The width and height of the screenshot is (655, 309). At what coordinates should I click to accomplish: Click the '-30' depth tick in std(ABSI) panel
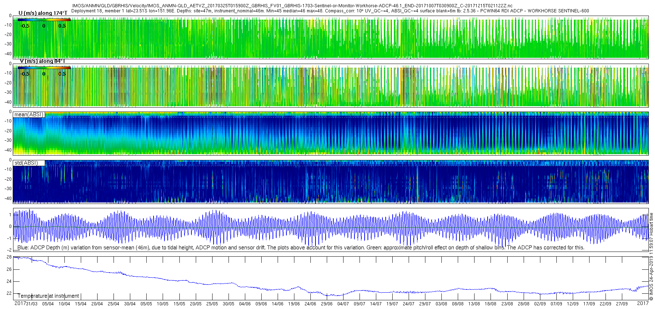coord(8,189)
